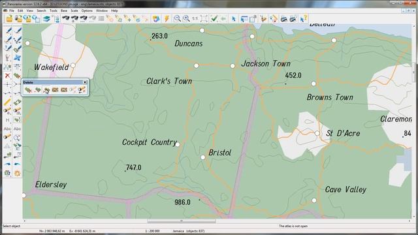Viewport: 418px width, 235px height.
Task: Click second icon in Delete panel
Action: tap(38, 90)
